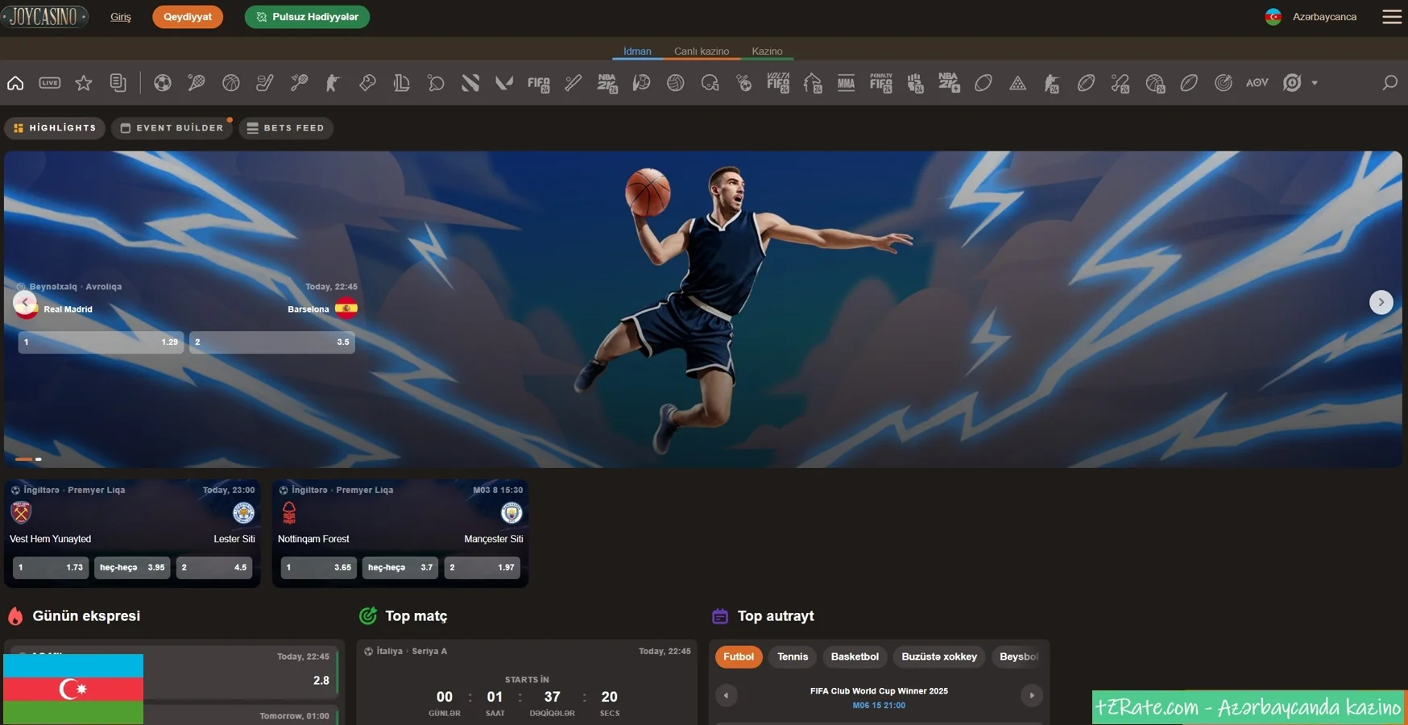The width and height of the screenshot is (1408, 725).
Task: Select the Ice hockey stick icon
Action: click(265, 83)
